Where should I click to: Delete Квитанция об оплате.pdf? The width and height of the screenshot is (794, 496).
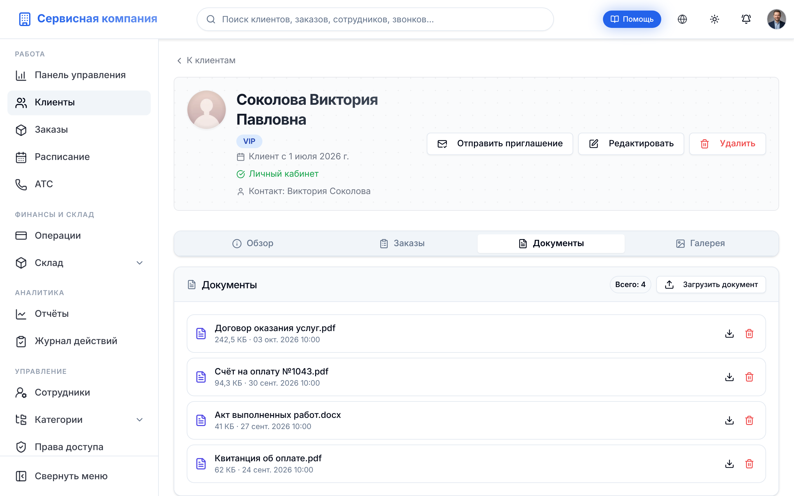749,463
